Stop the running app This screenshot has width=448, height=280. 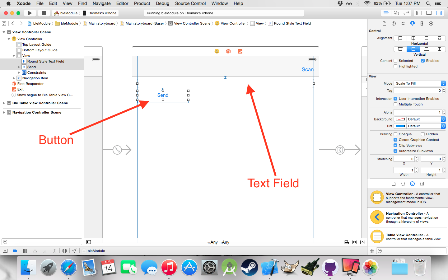click(x=44, y=13)
